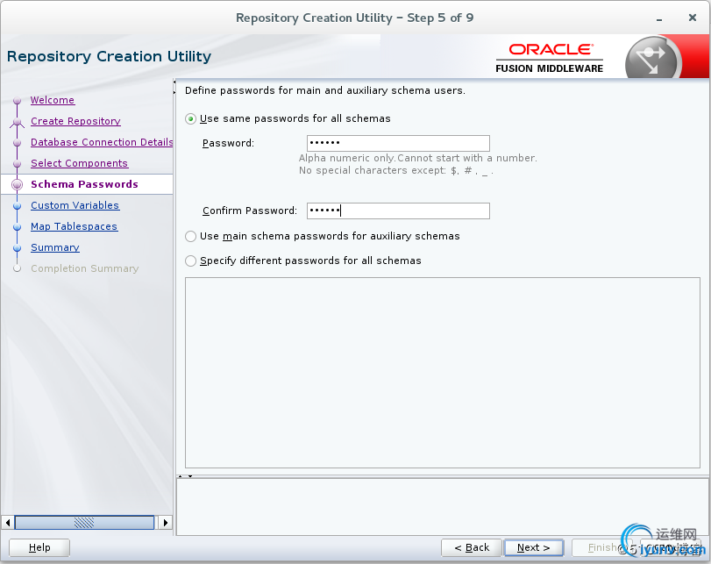Image resolution: width=711 pixels, height=564 pixels.
Task: Click the Custom Variables step bullet icon
Action: click(x=18, y=206)
